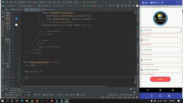The image size is (183, 103).
Task: Tap the Full Name field in the app
Action: tap(160, 30)
